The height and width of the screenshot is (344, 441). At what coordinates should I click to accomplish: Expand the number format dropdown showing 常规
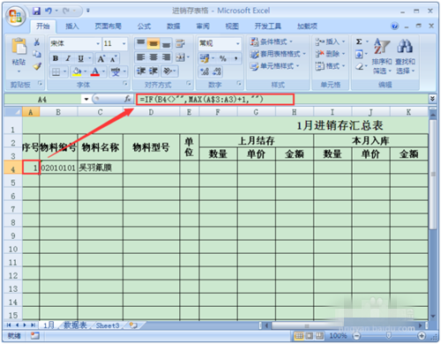pos(237,43)
